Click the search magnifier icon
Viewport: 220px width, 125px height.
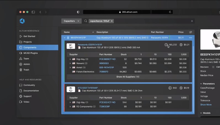pyautogui.click(x=86, y=21)
